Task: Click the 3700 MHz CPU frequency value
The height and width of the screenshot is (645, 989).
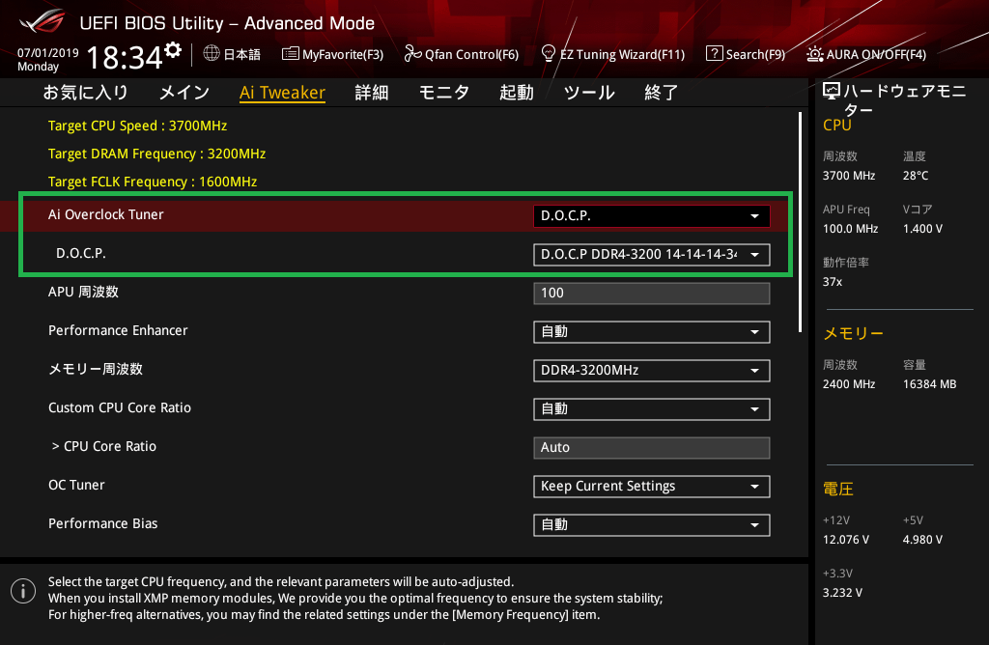Action: (849, 176)
